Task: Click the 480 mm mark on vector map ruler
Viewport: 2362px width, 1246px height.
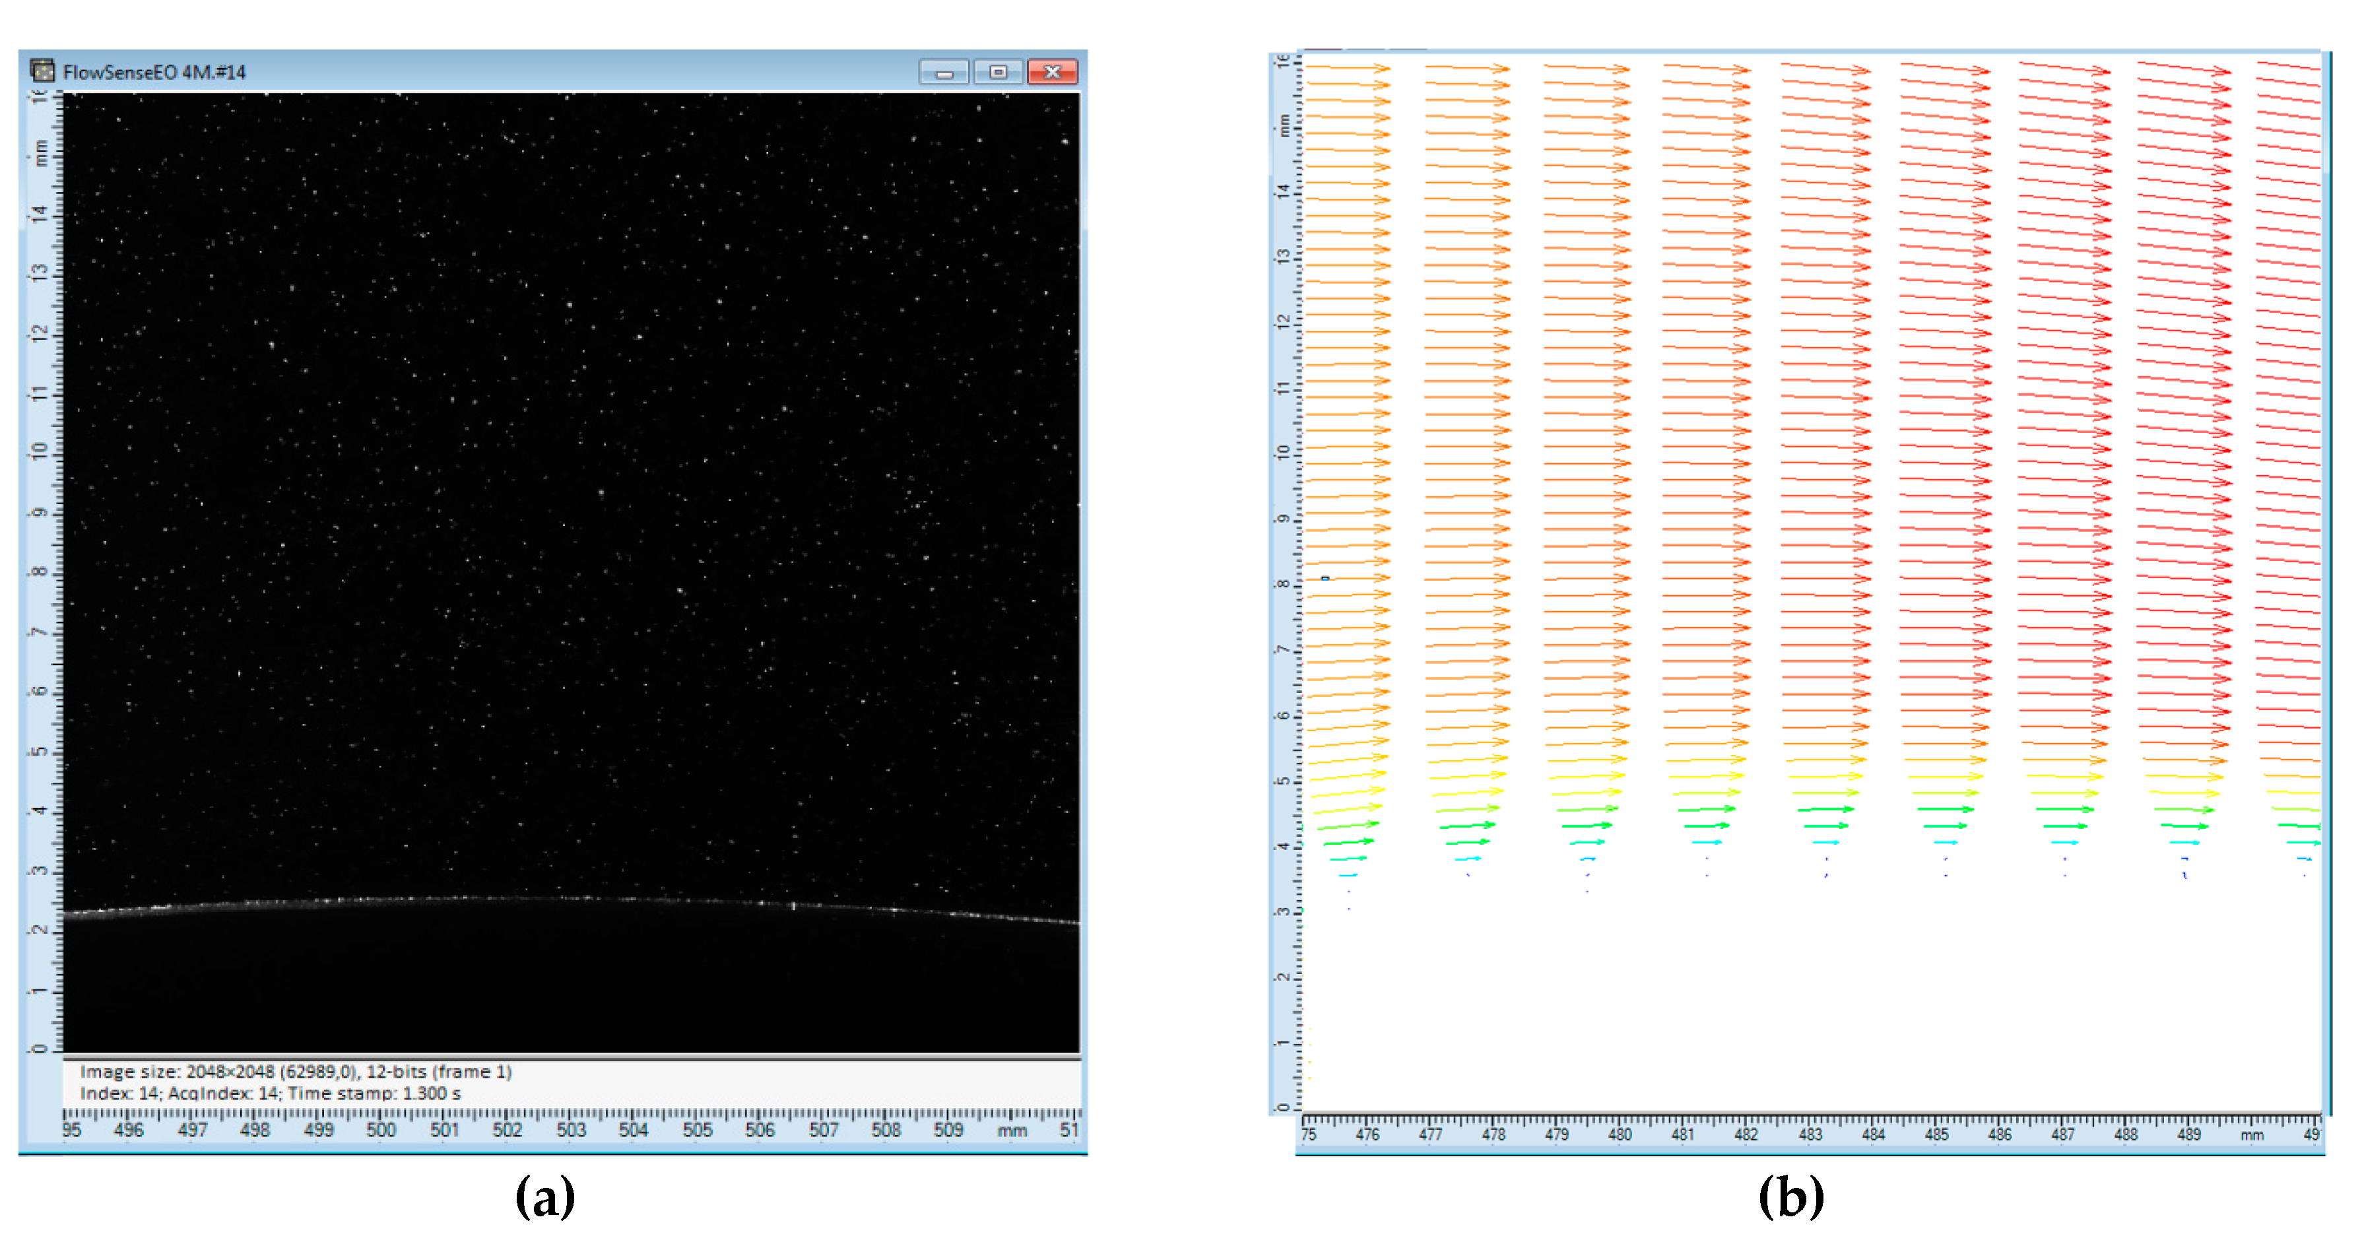Action: coord(1620,1135)
